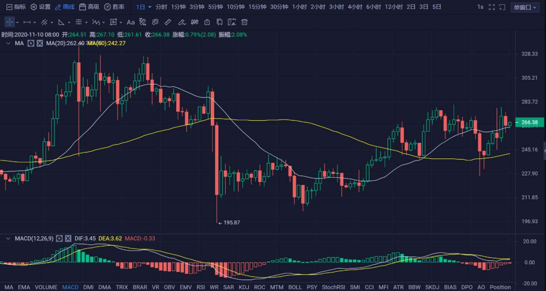The height and width of the screenshot is (291, 546).
Task: Expand the line segment tool dropdown arrow
Action: (35, 23)
